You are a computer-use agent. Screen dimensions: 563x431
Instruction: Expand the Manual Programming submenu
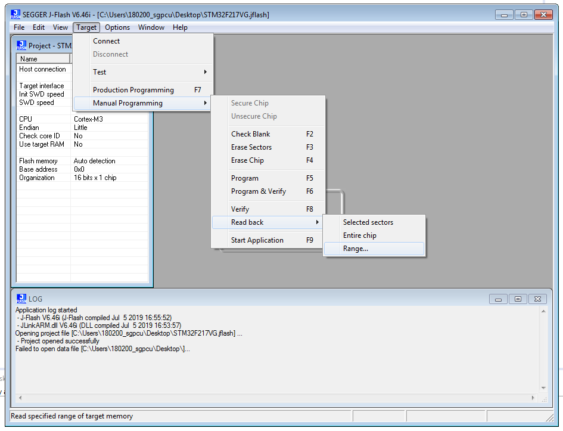142,103
